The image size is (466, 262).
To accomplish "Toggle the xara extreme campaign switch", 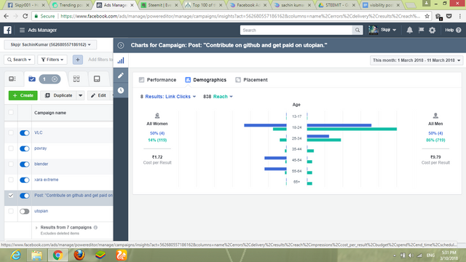I will coord(24,180).
